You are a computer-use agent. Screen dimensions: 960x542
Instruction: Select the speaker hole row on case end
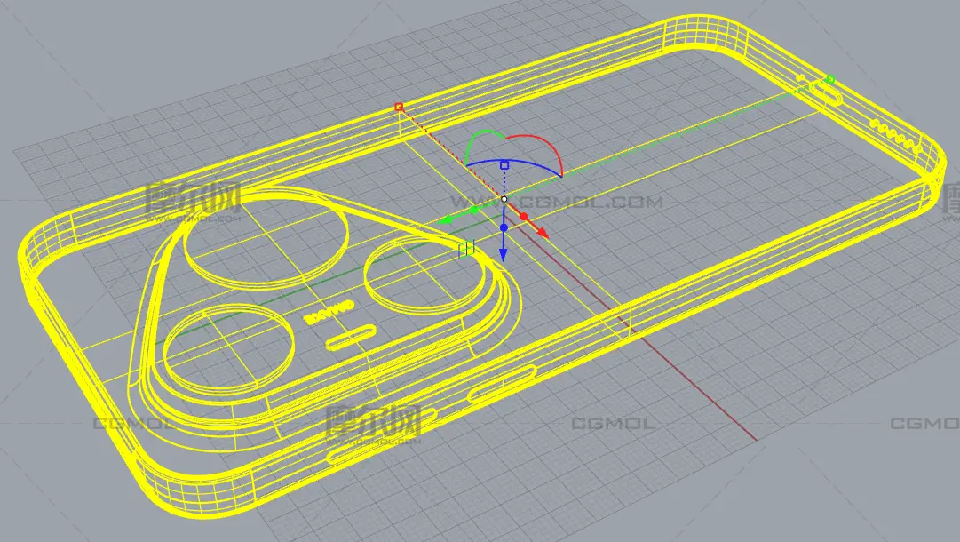pos(893,134)
